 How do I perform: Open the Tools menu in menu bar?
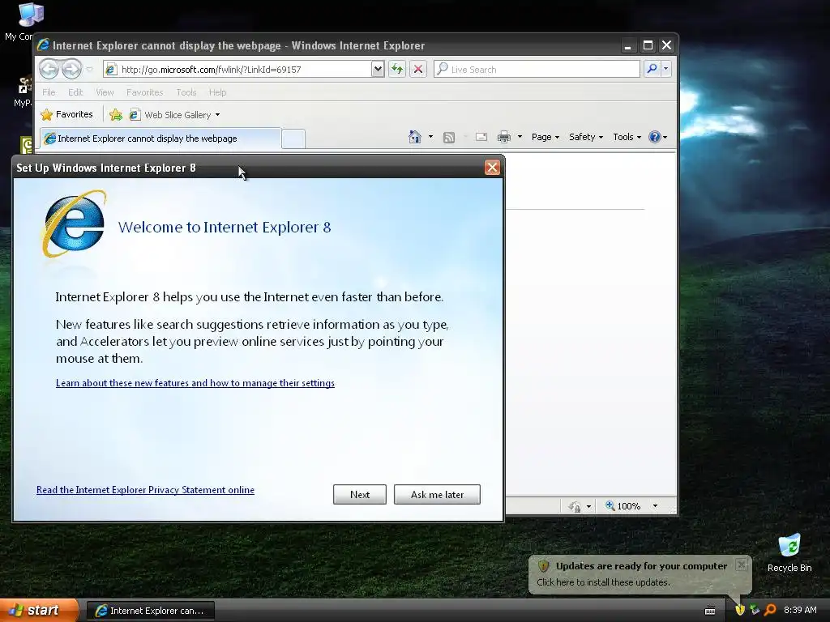pyautogui.click(x=186, y=92)
